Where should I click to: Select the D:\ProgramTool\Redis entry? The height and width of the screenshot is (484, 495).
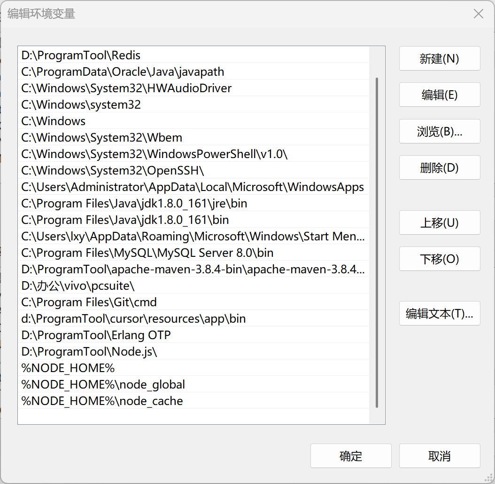click(x=193, y=55)
